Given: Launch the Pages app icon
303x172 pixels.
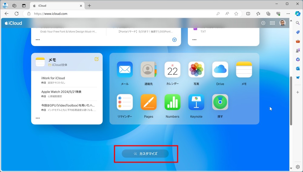Looking at the screenshot, I should (x=148, y=102).
